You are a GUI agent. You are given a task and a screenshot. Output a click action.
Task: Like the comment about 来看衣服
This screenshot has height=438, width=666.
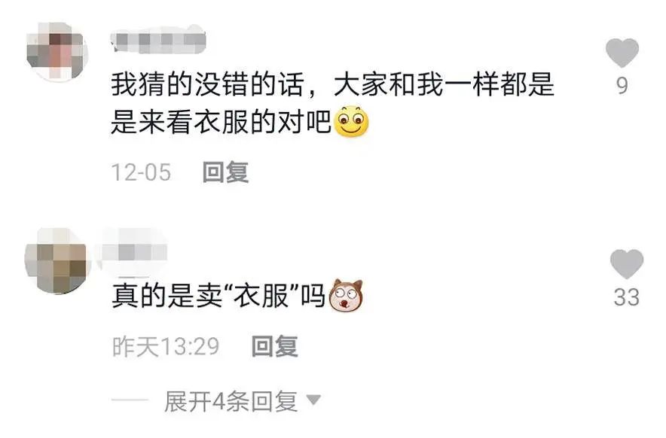click(622, 53)
